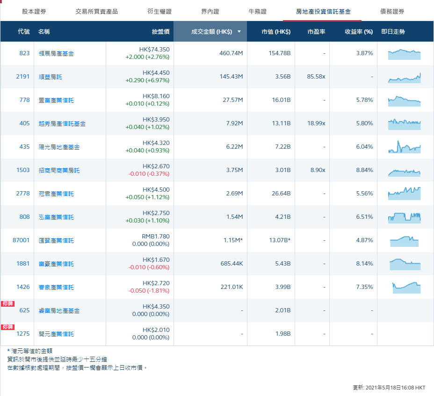
Task: Click the 停牌 badge beside code 625
Action: click(8, 303)
